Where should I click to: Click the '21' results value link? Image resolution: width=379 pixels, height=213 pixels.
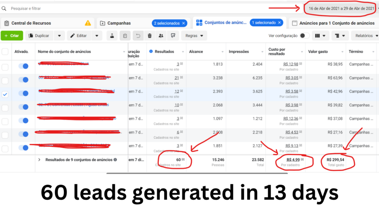click(177, 78)
